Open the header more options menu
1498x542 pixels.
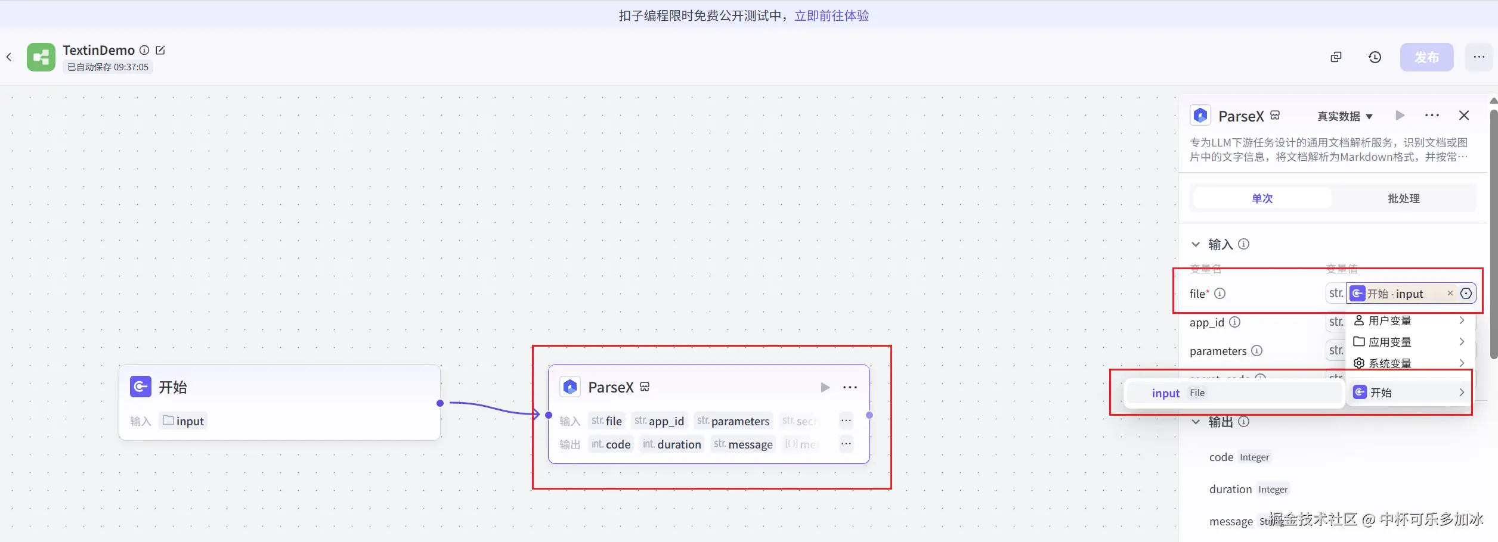1479,57
